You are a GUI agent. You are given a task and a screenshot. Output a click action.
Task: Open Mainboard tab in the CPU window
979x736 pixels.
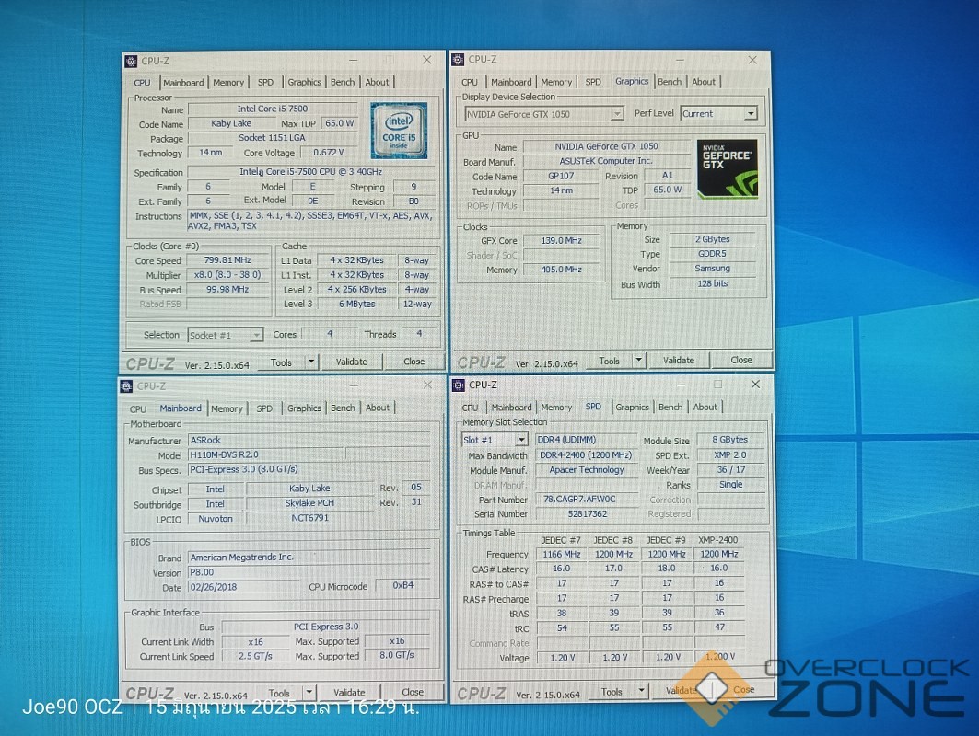tap(183, 82)
